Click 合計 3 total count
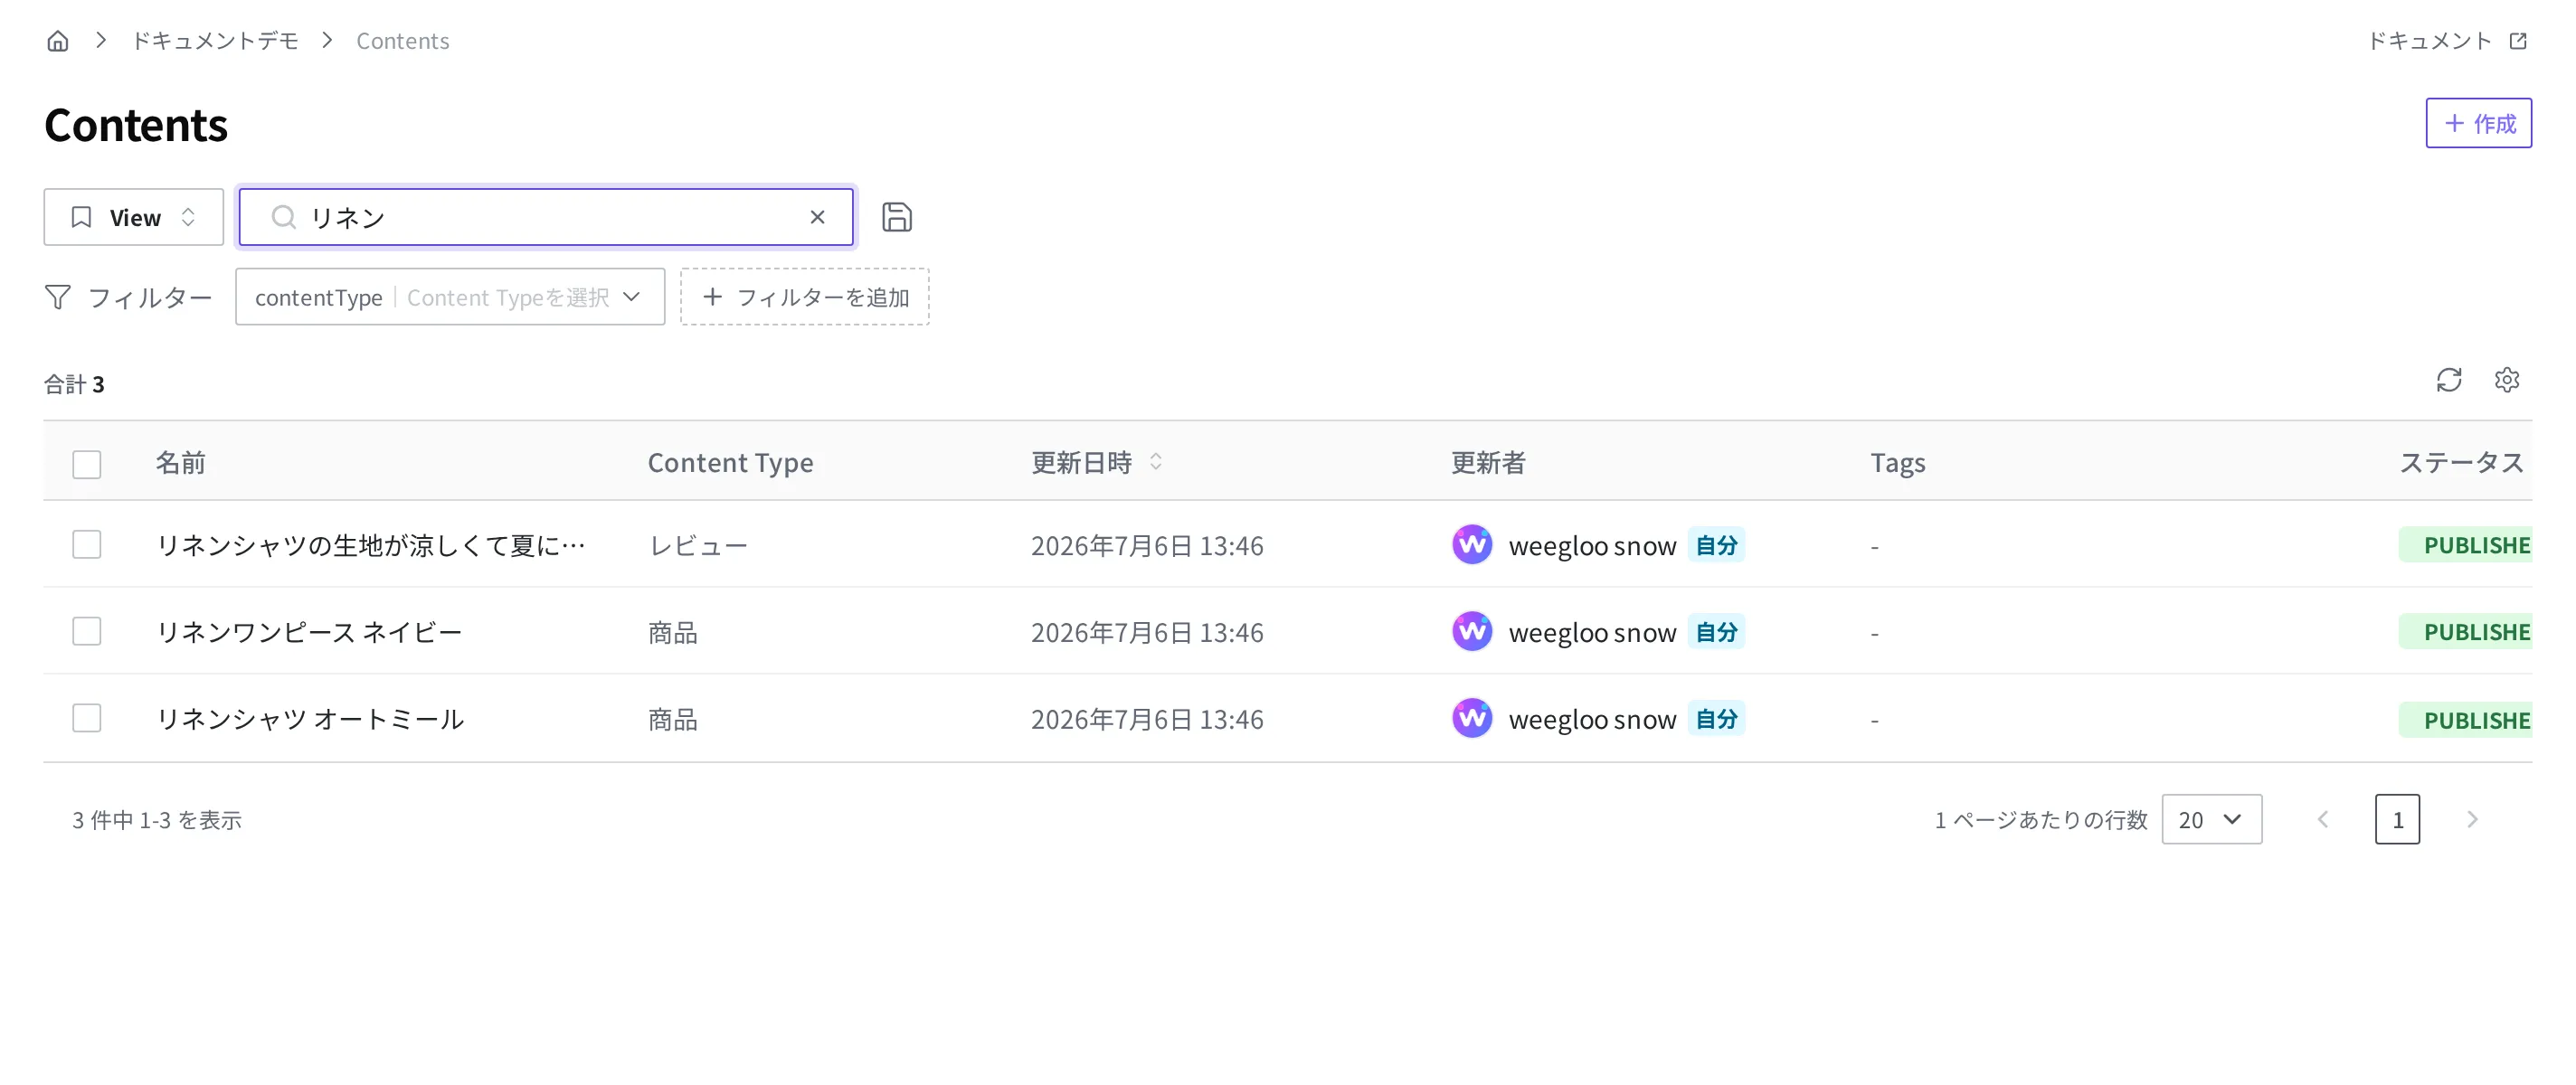This screenshot has width=2576, height=1085. 74,384
